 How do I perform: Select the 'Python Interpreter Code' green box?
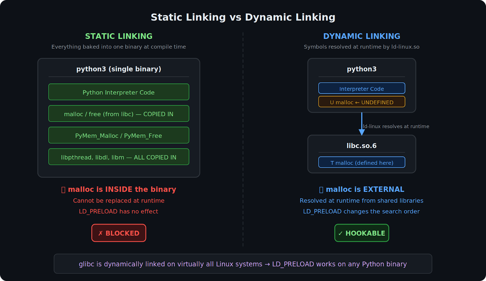pyautogui.click(x=119, y=92)
